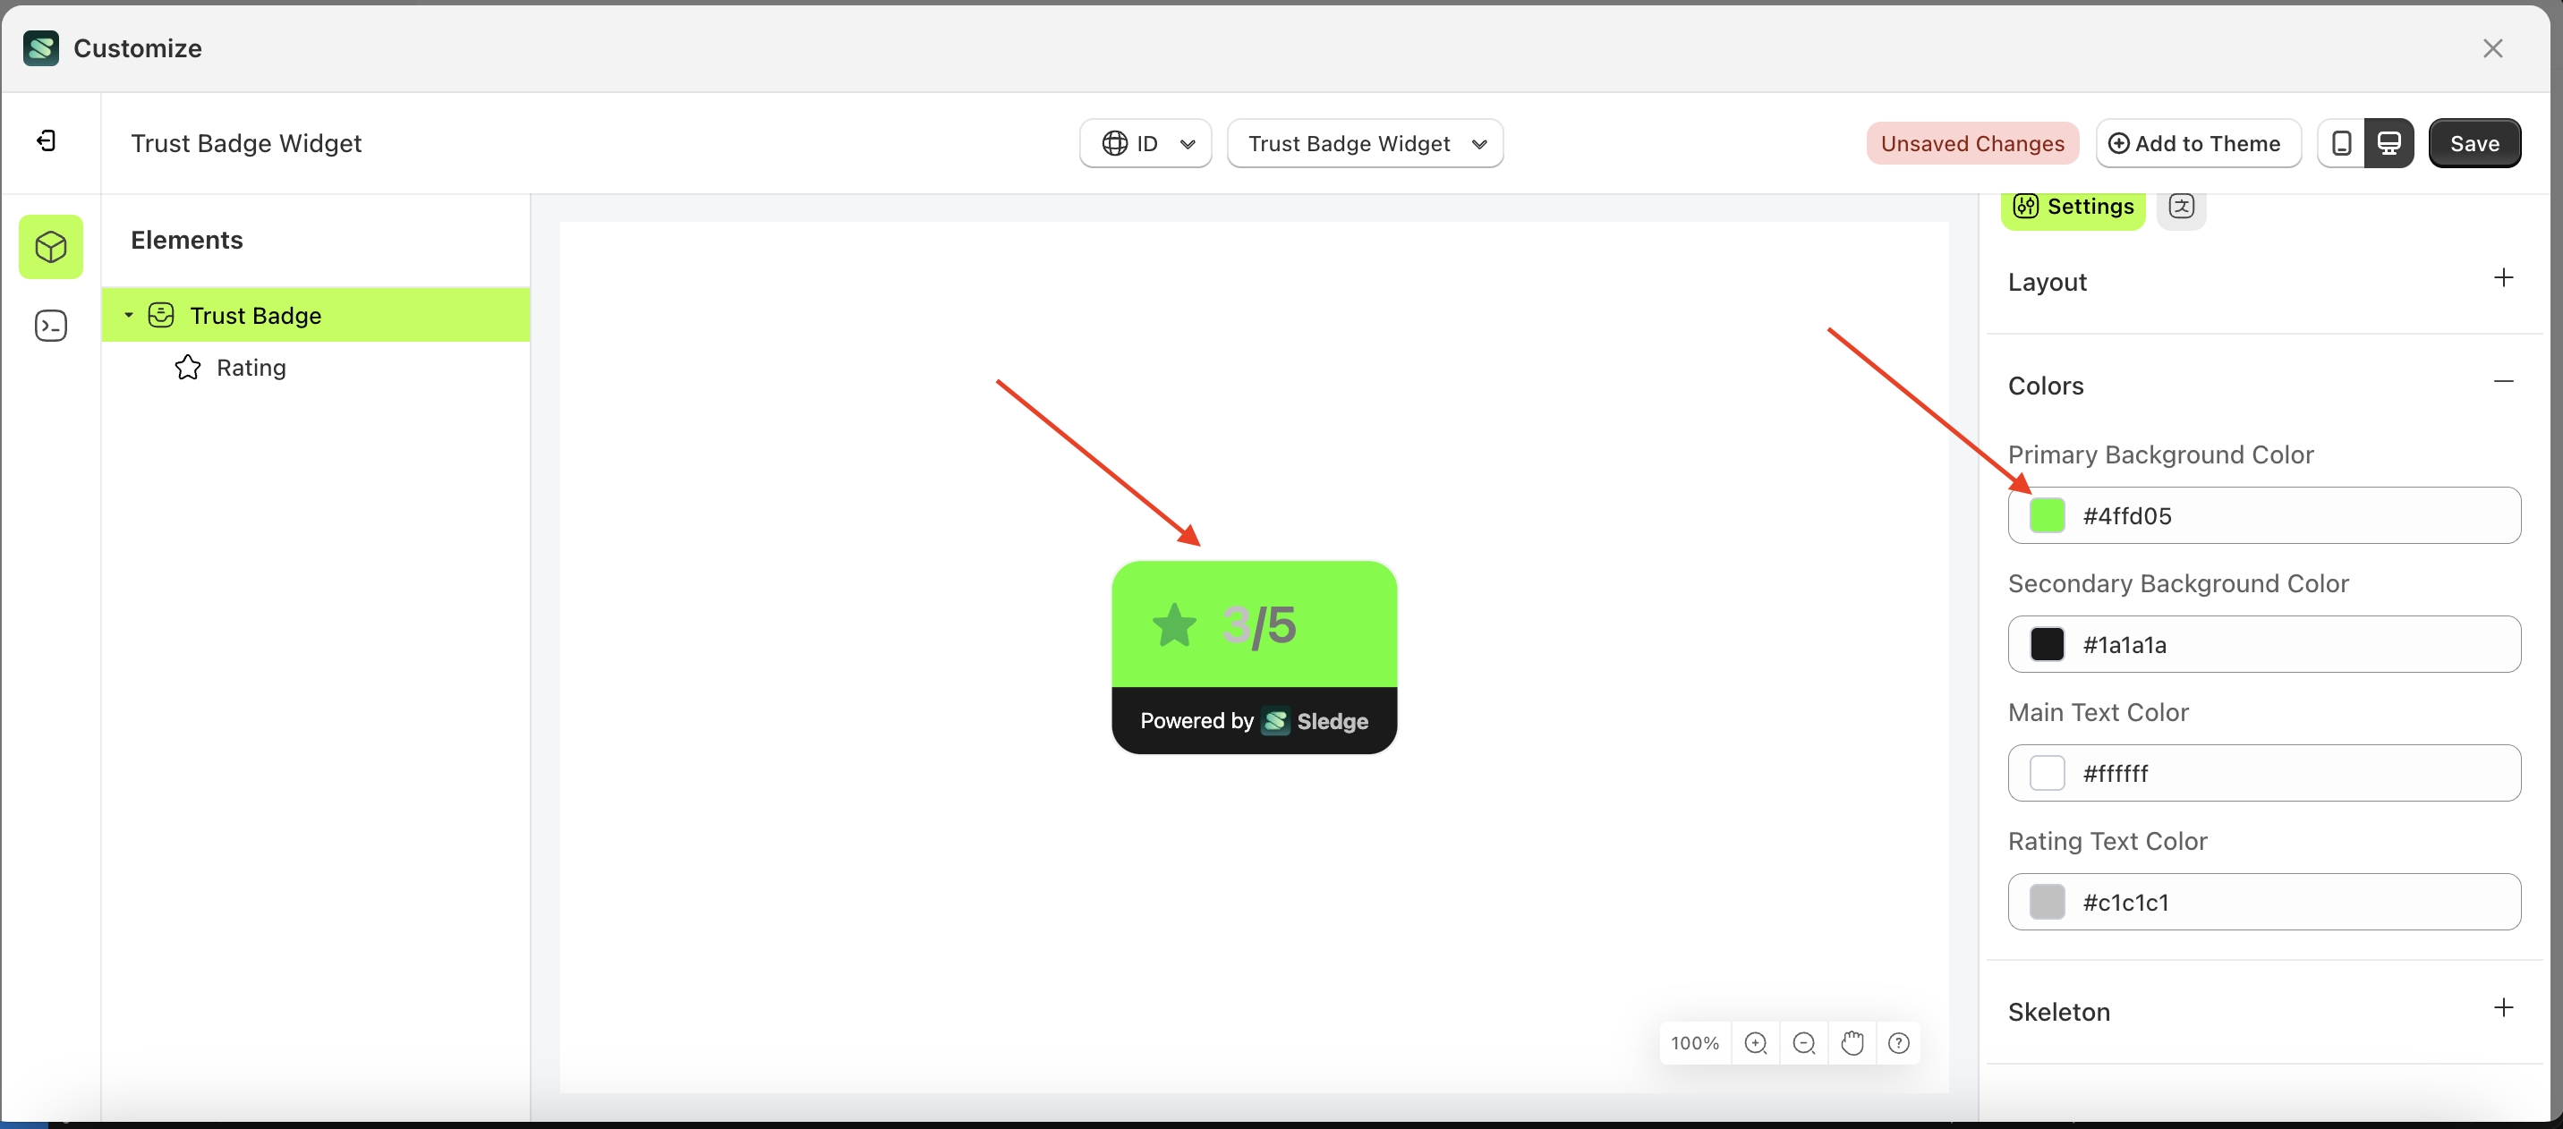Open the terminal console panel in sidebar

51,326
